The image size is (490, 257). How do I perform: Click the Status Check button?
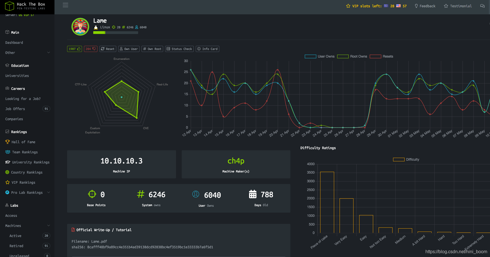point(179,49)
